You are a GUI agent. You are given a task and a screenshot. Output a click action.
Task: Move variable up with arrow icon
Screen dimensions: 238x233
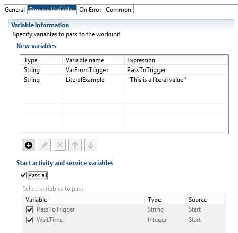click(75, 145)
